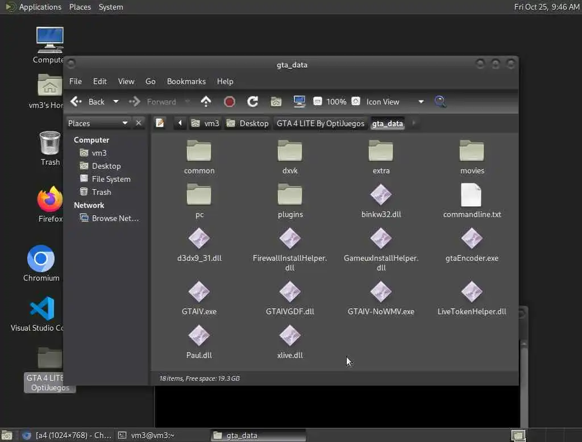This screenshot has width=582, height=442.
Task: Open the Places sidebar selector dropdown
Action: [98, 123]
